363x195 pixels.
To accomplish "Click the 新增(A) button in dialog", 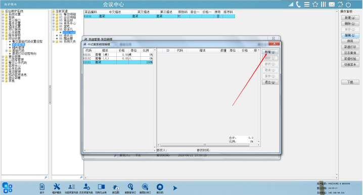I will coord(270,52).
